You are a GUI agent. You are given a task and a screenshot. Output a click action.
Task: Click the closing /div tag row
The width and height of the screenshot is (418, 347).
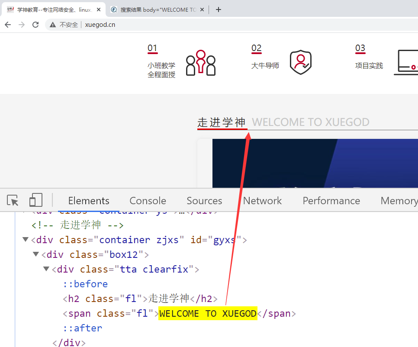(x=69, y=343)
